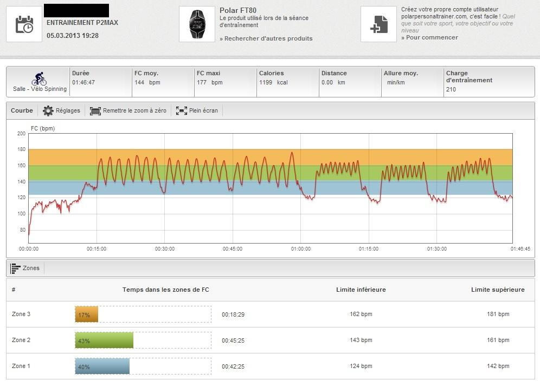The height and width of the screenshot is (387, 540).
Task: Click Salle - Vélo Spinning label
Action: click(40, 89)
